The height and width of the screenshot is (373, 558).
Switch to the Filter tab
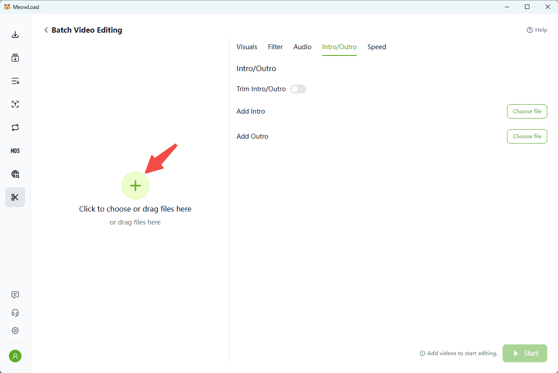click(x=275, y=47)
